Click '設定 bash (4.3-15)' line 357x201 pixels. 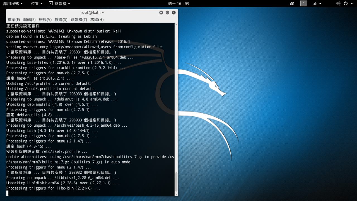pyautogui.click(x=29, y=146)
